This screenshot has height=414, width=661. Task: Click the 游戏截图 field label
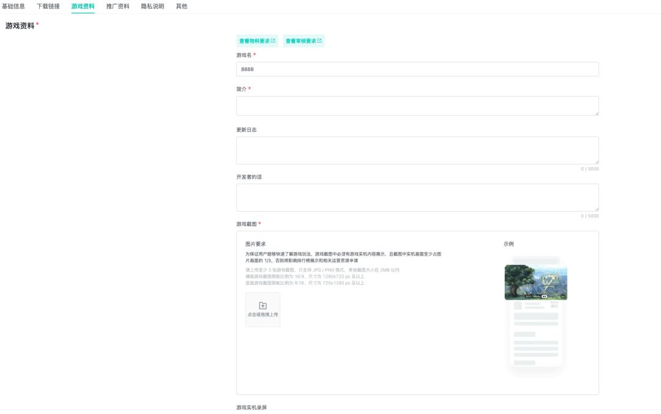(x=247, y=224)
